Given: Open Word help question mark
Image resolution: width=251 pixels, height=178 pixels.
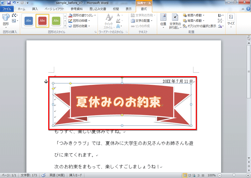Looking at the screenshot, I should pyautogui.click(x=248, y=9).
